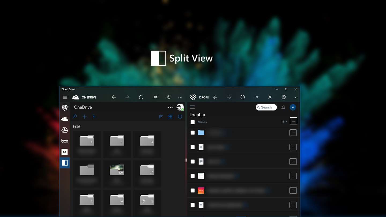Open the OneDrive folder with 6 items
386x217 pixels.
click(147, 144)
